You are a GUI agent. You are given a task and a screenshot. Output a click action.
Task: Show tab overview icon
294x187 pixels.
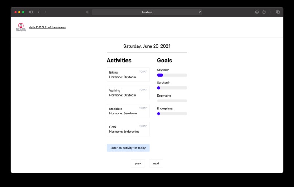(278, 12)
